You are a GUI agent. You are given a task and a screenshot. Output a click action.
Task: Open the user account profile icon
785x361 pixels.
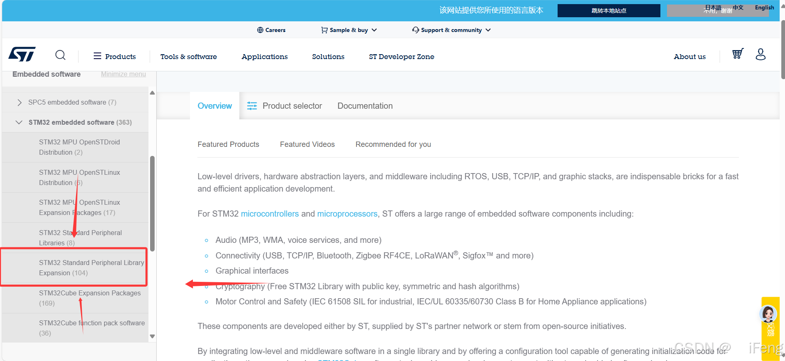tap(761, 54)
